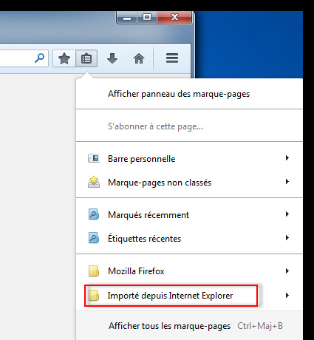Click the Mozilla Firefox folder icon
Image resolution: width=314 pixels, height=340 pixels.
[94, 271]
